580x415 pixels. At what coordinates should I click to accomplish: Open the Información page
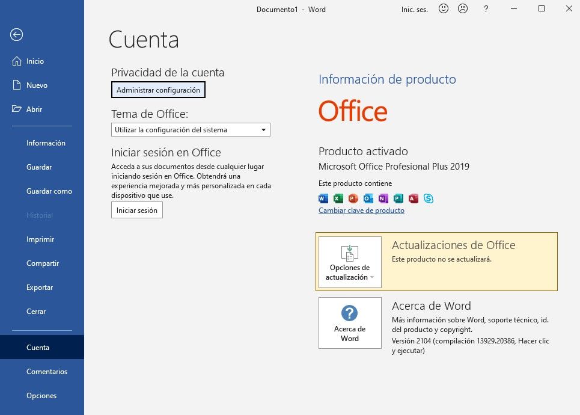46,143
